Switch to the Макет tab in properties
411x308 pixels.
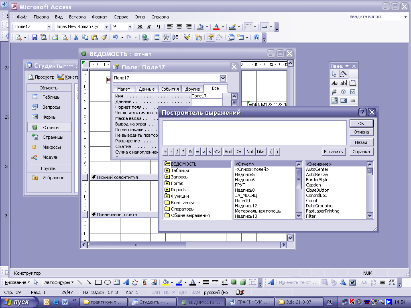click(124, 89)
